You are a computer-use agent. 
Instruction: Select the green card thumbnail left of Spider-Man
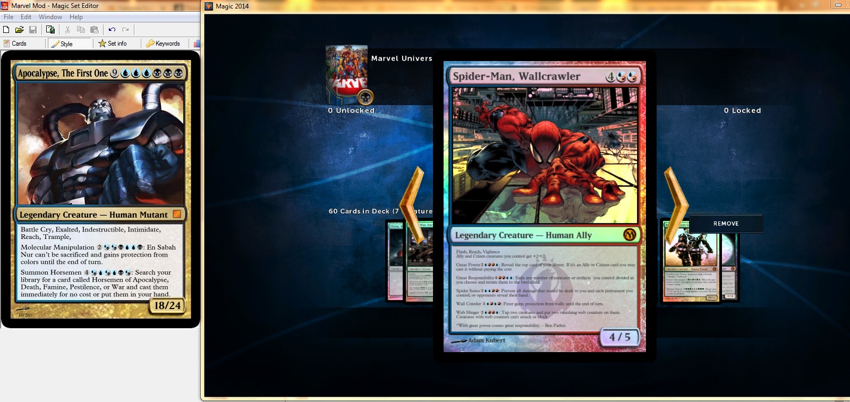coord(419,262)
